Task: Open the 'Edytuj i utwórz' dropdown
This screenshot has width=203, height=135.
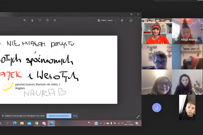Action: pos(108,20)
